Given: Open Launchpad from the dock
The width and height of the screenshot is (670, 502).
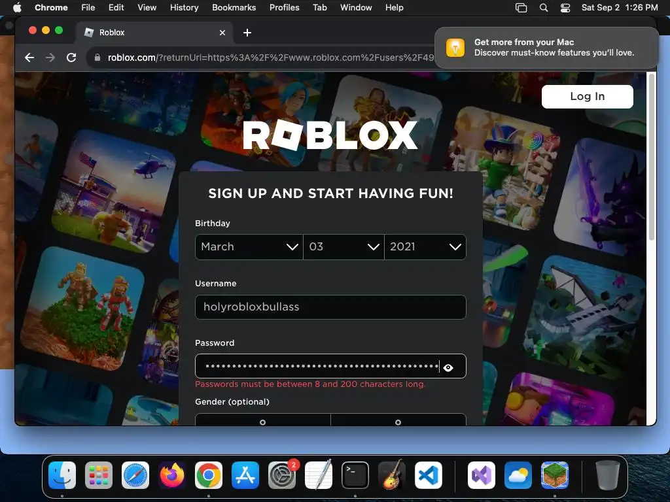Looking at the screenshot, I should (99, 475).
